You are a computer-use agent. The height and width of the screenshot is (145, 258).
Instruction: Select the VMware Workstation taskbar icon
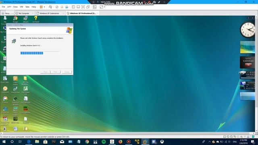tap(145, 141)
